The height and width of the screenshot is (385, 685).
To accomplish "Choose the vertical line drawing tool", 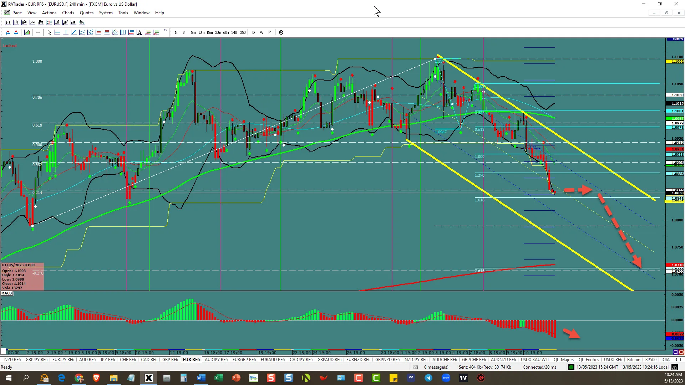I will (65, 32).
